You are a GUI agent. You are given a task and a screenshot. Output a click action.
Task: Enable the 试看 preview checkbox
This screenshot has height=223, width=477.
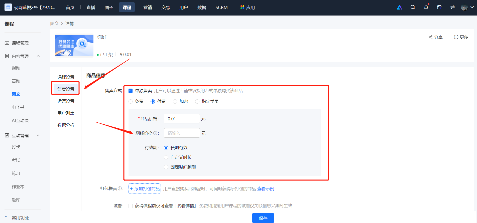pos(131,206)
